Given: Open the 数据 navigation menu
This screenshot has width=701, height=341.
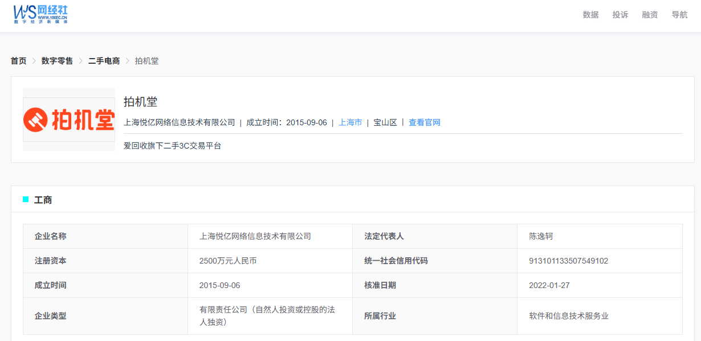Looking at the screenshot, I should click(x=590, y=15).
